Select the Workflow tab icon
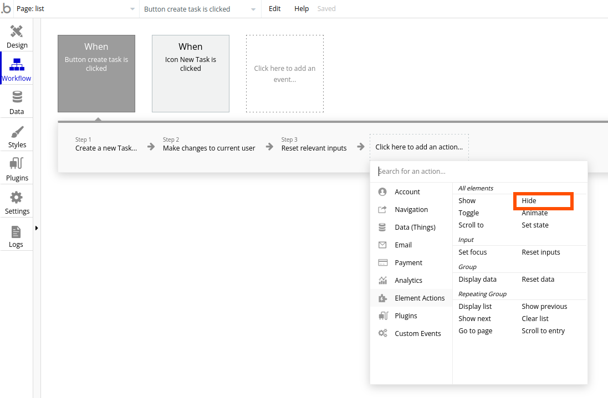The height and width of the screenshot is (398, 608). [x=17, y=65]
